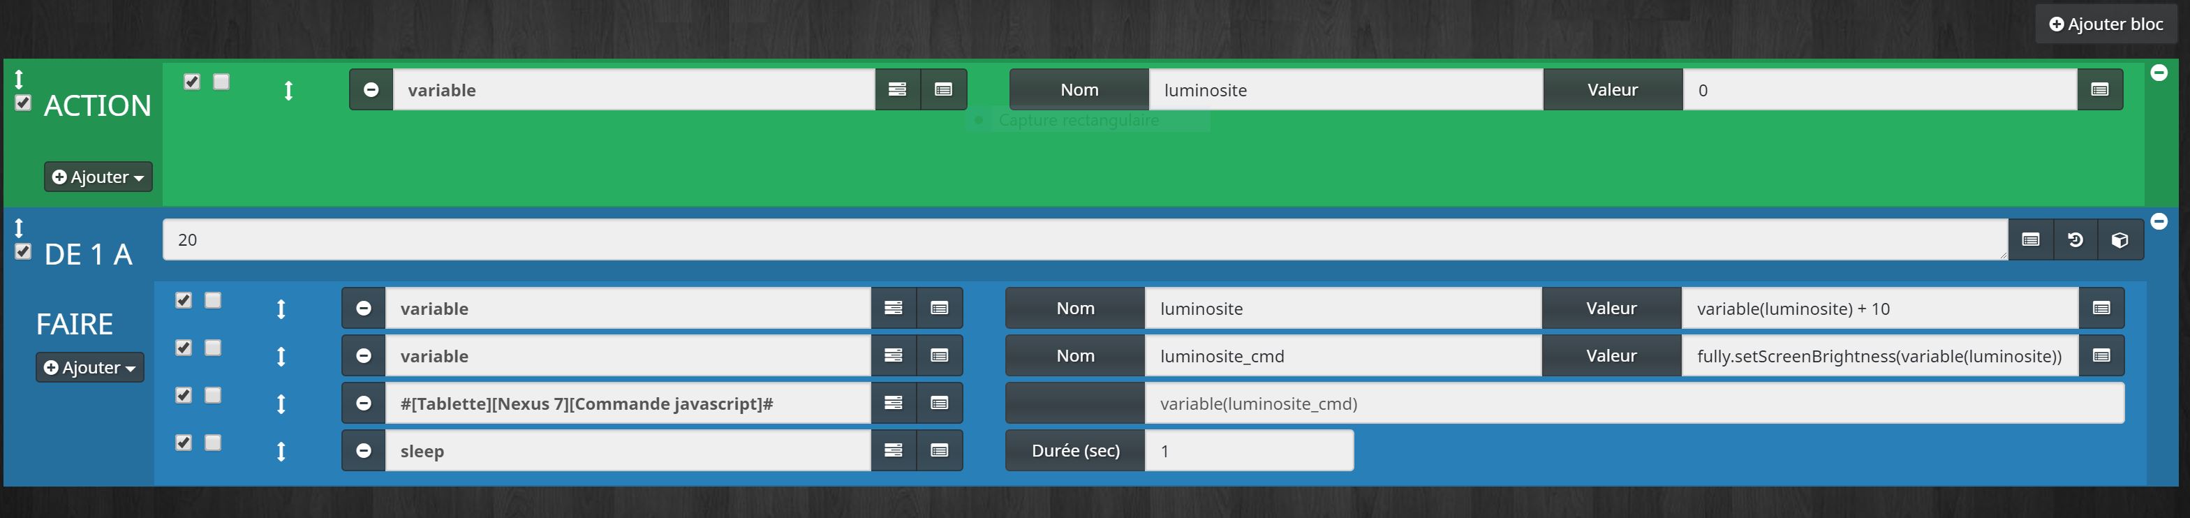Toggle the ACTION block enable checkbox
Screen dimensions: 2190x518
(x=23, y=103)
